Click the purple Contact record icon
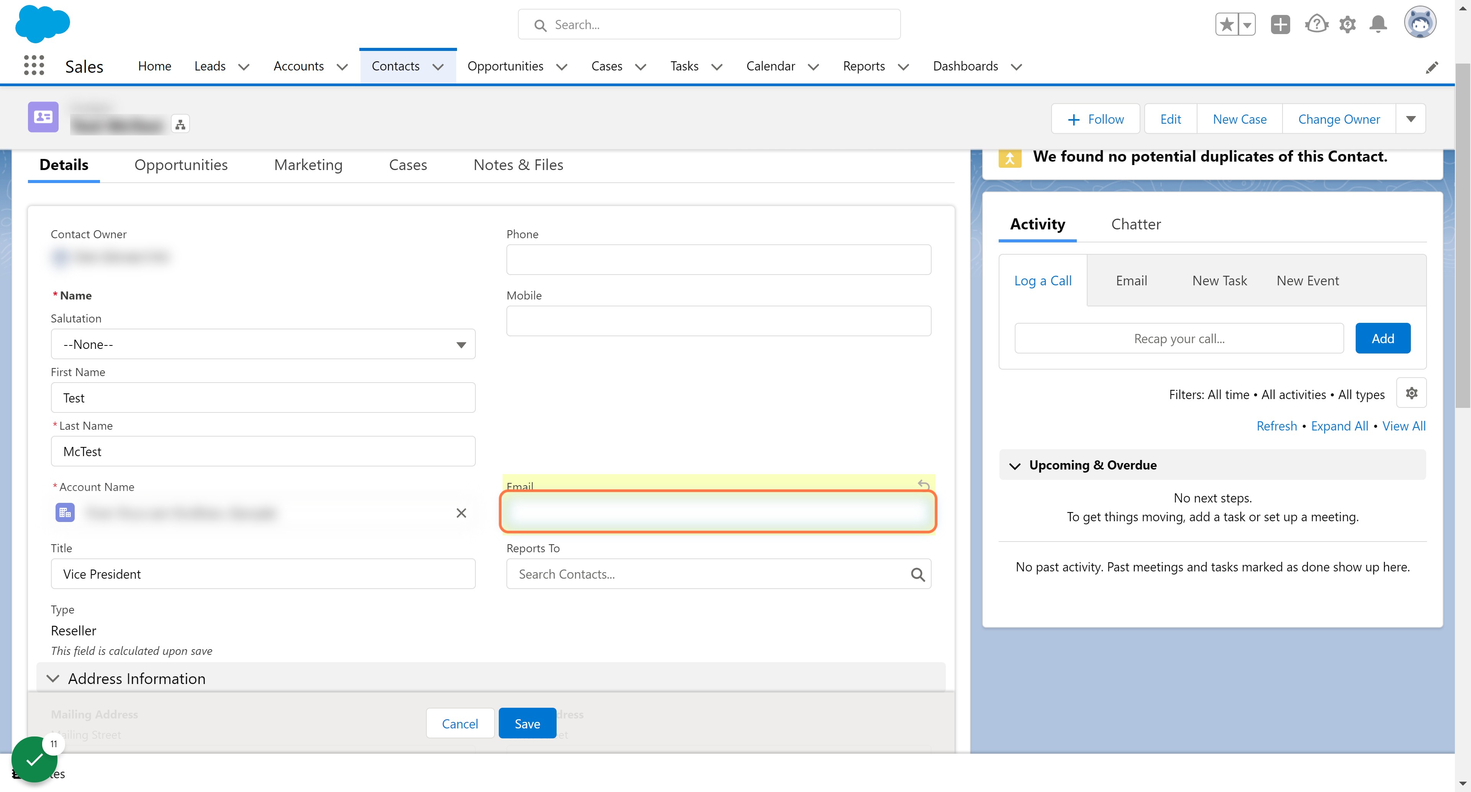 (43, 117)
